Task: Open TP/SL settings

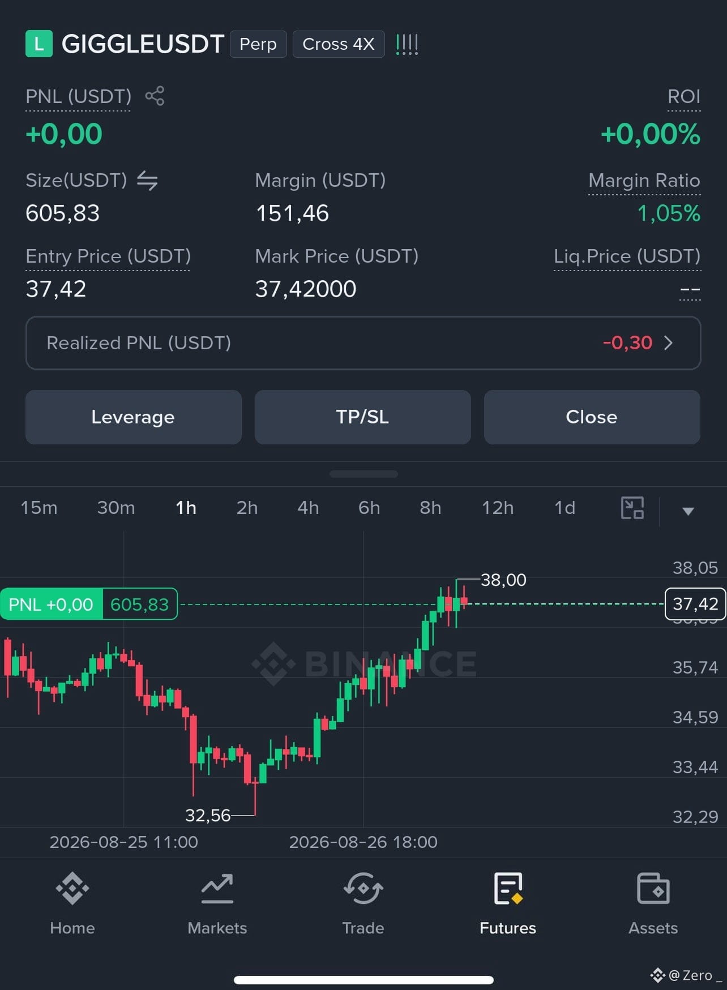Action: click(x=363, y=417)
